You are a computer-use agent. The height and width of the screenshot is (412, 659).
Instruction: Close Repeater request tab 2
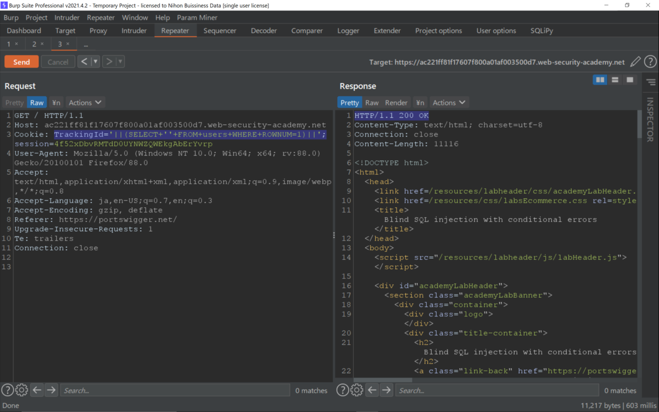point(42,44)
